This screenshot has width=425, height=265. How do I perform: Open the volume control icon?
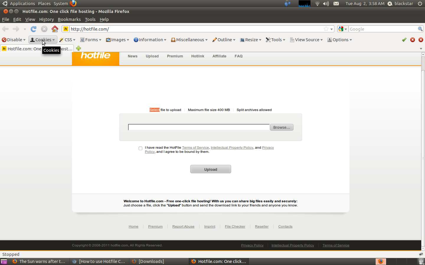(x=326, y=4)
